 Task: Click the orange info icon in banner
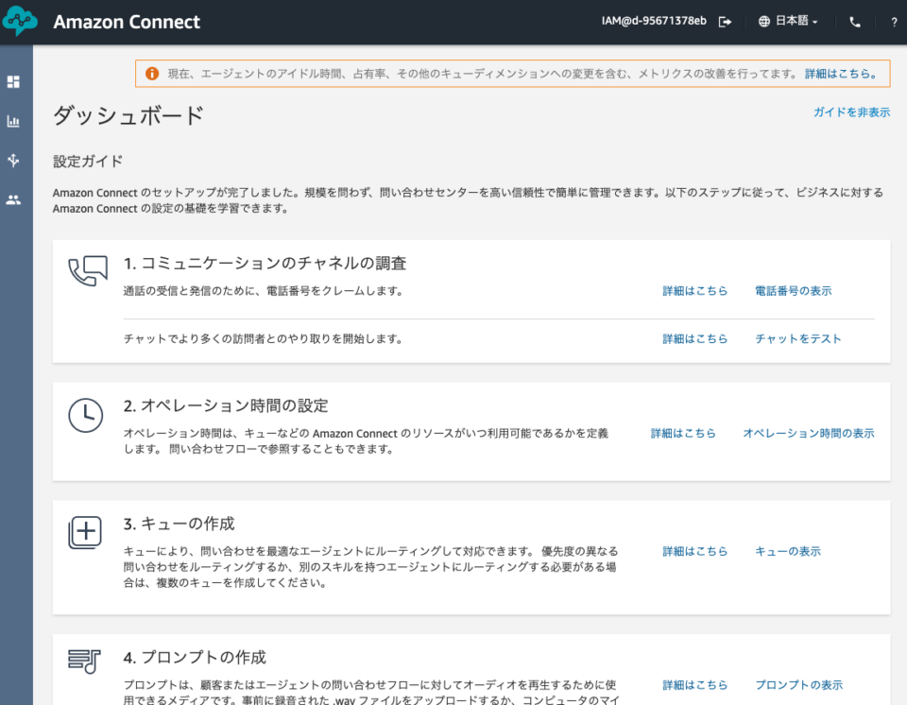coord(152,74)
